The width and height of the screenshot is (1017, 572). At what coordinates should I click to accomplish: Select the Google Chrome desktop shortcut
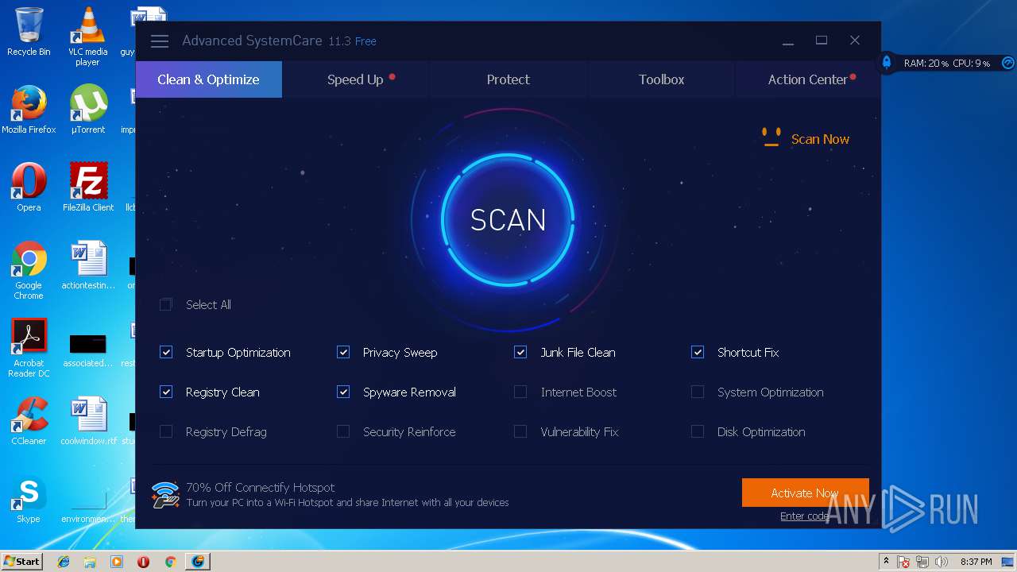click(x=29, y=271)
